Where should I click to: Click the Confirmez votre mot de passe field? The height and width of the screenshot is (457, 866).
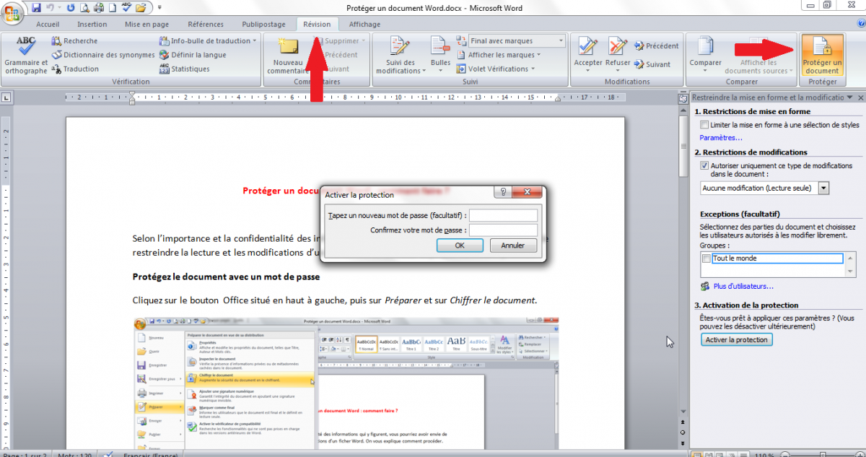[503, 230]
